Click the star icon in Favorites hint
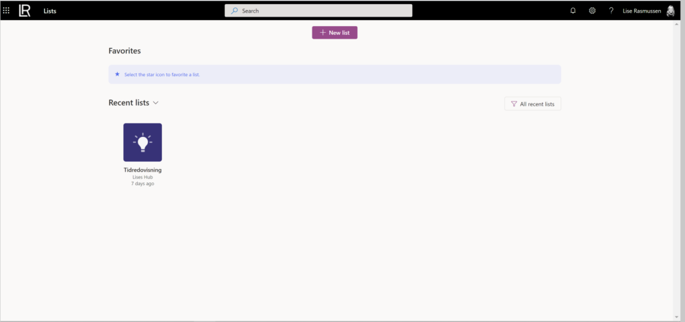The height and width of the screenshot is (322, 685). 117,74
